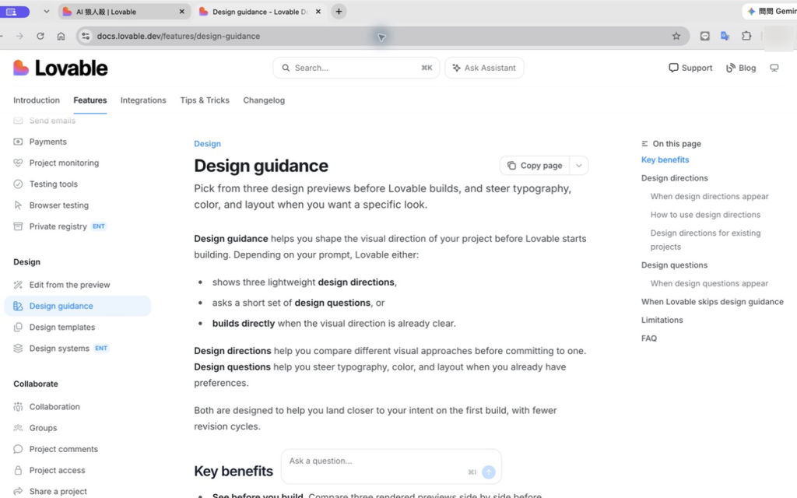797x498 pixels.
Task: Click the Project access lock icon
Action: (19, 471)
